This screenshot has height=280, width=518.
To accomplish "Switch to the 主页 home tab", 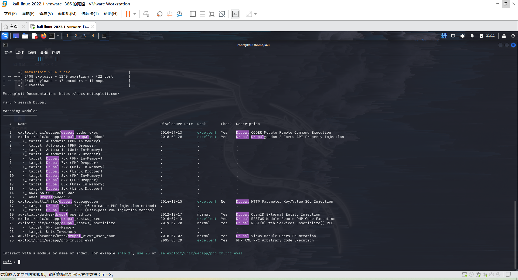I will pos(11,27).
